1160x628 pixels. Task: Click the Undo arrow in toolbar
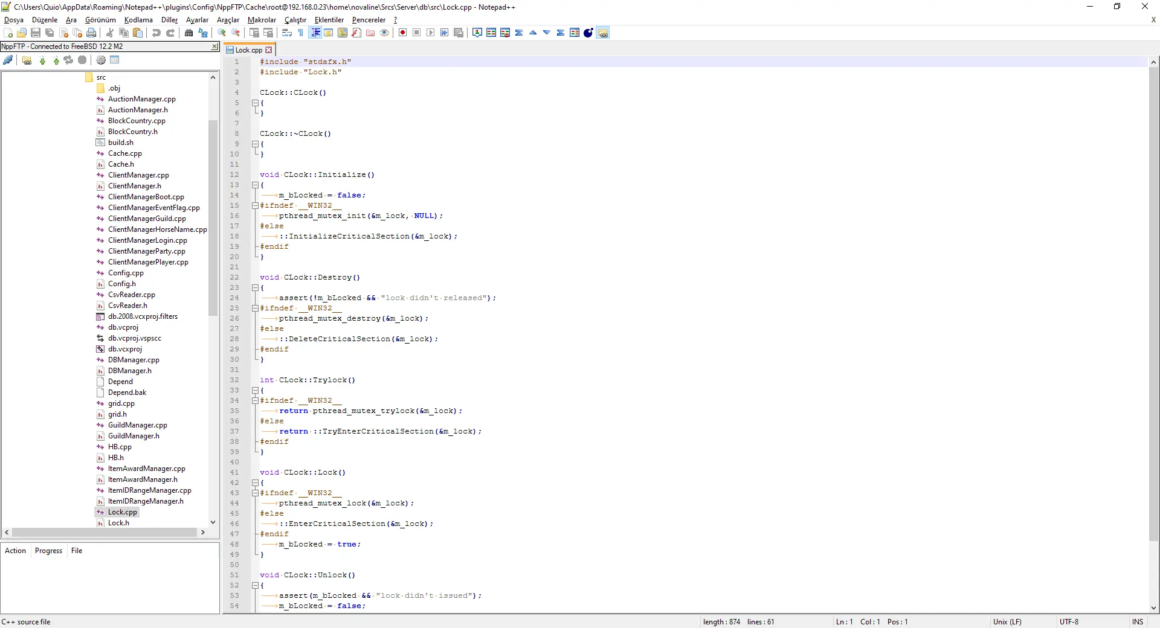(156, 33)
